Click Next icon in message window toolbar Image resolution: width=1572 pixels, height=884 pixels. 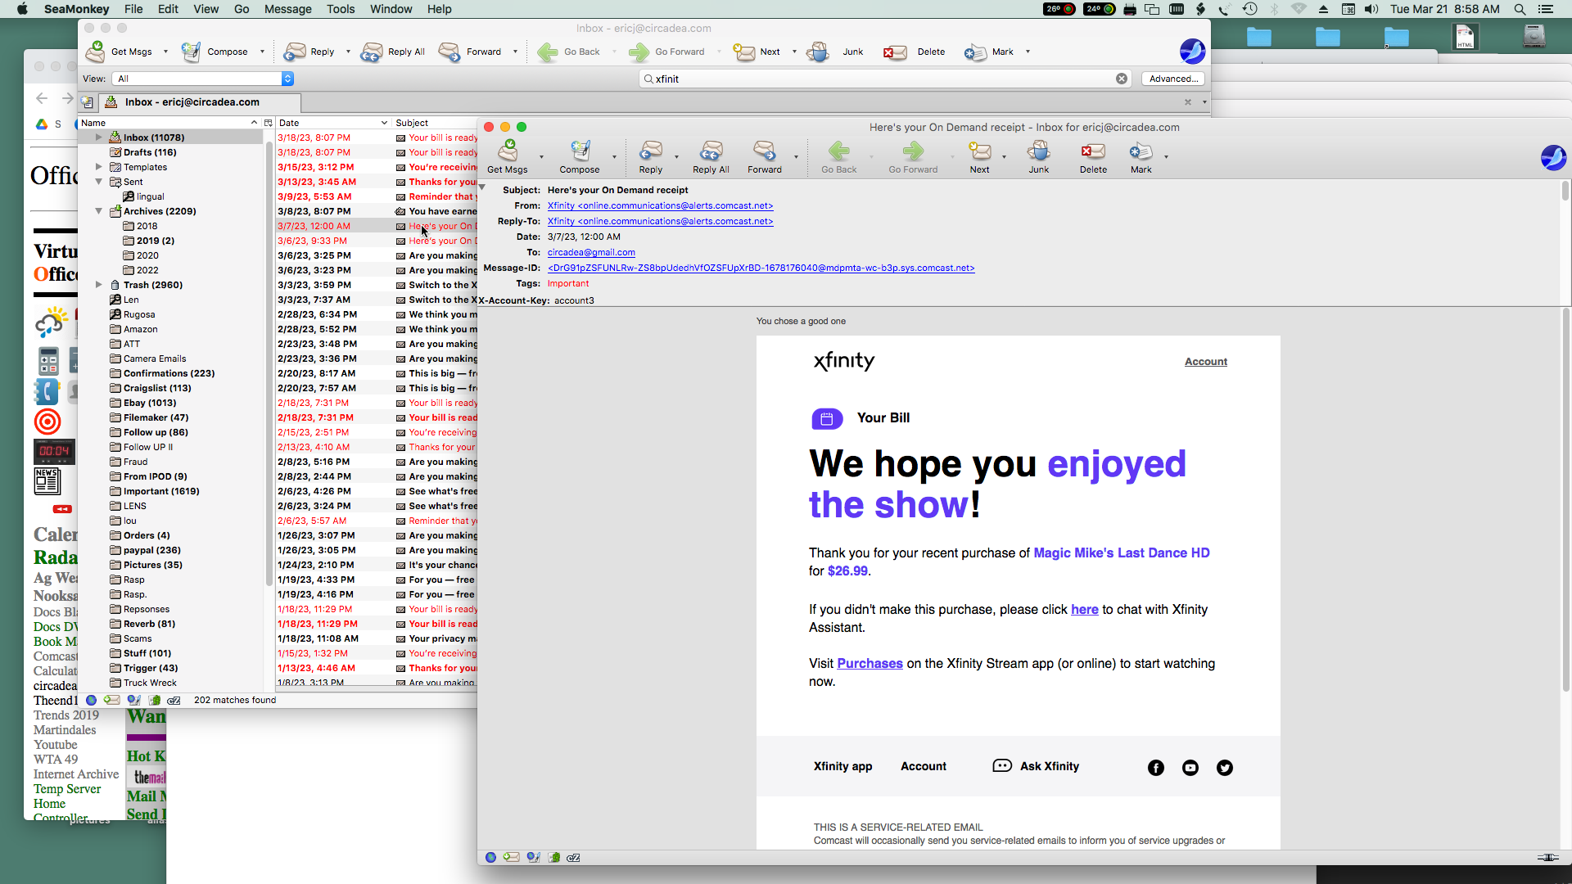979,151
